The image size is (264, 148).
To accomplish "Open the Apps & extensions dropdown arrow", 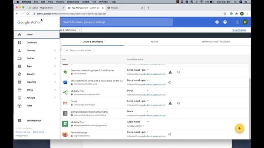I will [79, 30].
